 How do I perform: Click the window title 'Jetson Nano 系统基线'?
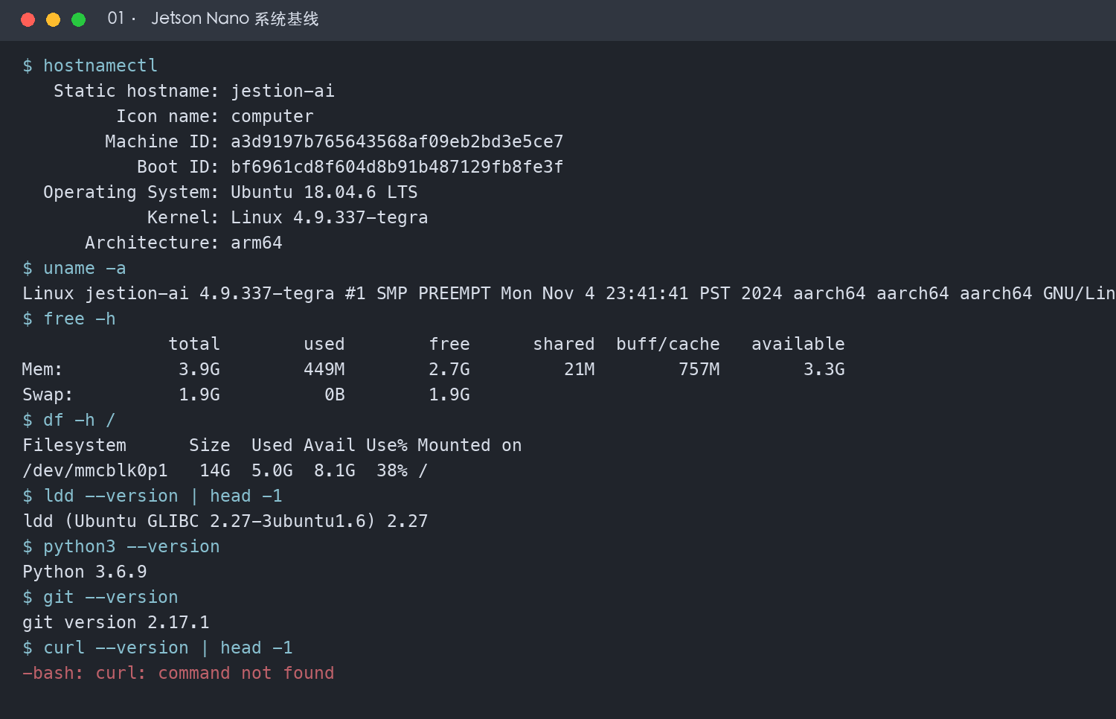[235, 19]
